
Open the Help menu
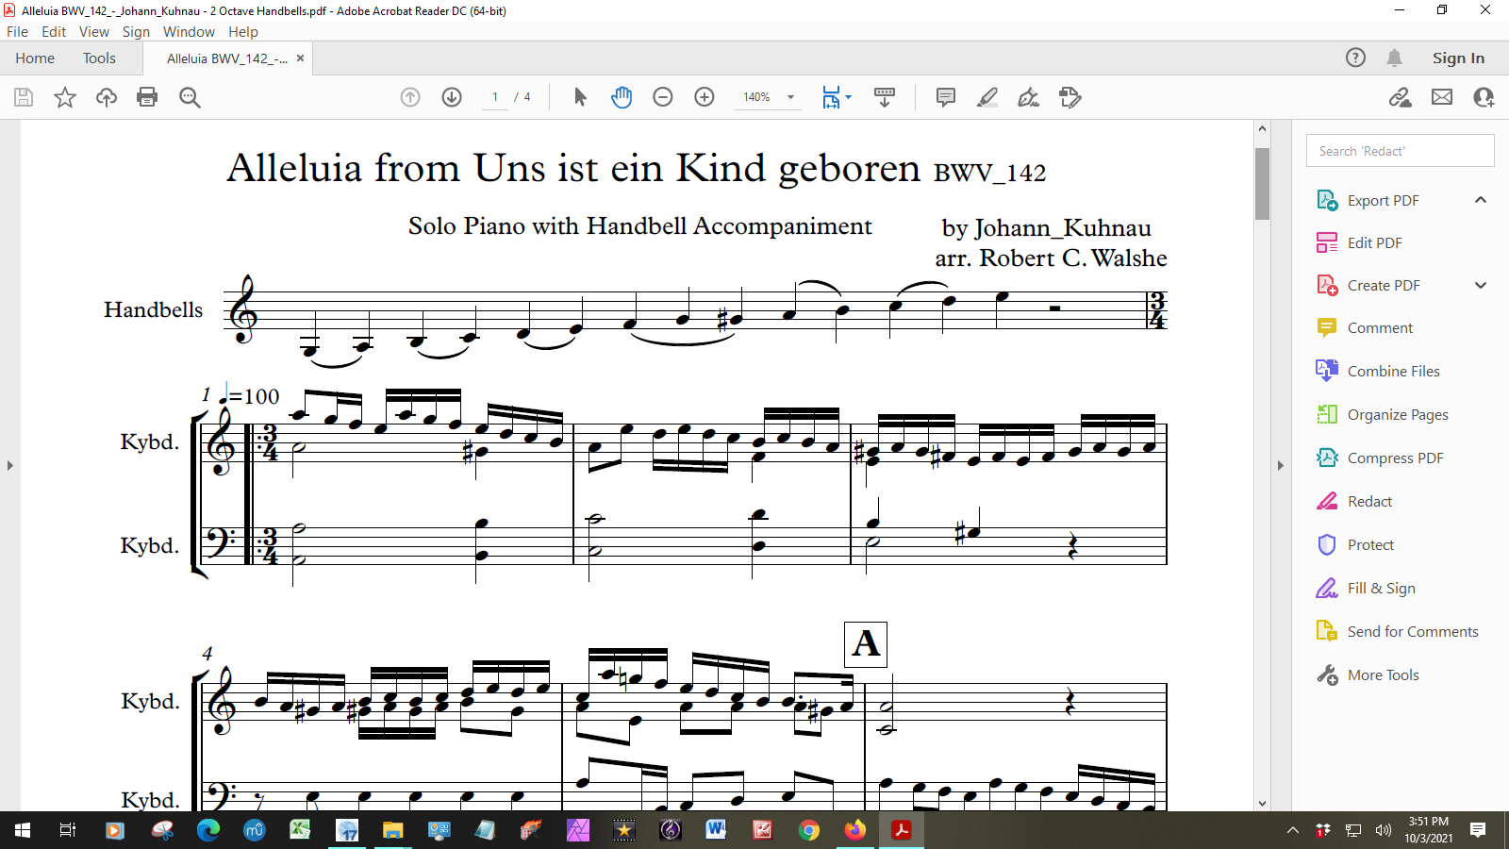(243, 31)
